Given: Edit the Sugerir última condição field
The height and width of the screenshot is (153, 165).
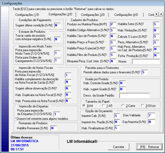Looking at the screenshot, I should click(x=57, y=25).
